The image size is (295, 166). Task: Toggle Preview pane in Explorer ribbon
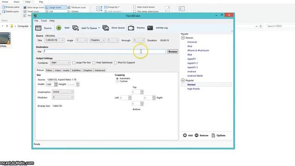11,7
